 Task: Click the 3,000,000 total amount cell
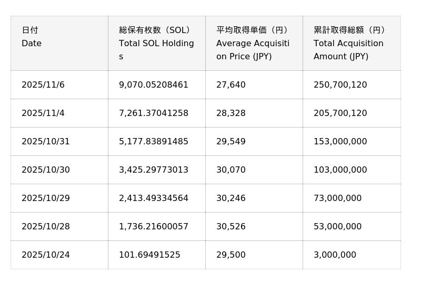pos(335,255)
